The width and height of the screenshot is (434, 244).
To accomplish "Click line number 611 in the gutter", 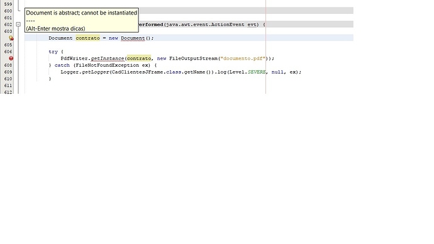I will point(8,86).
